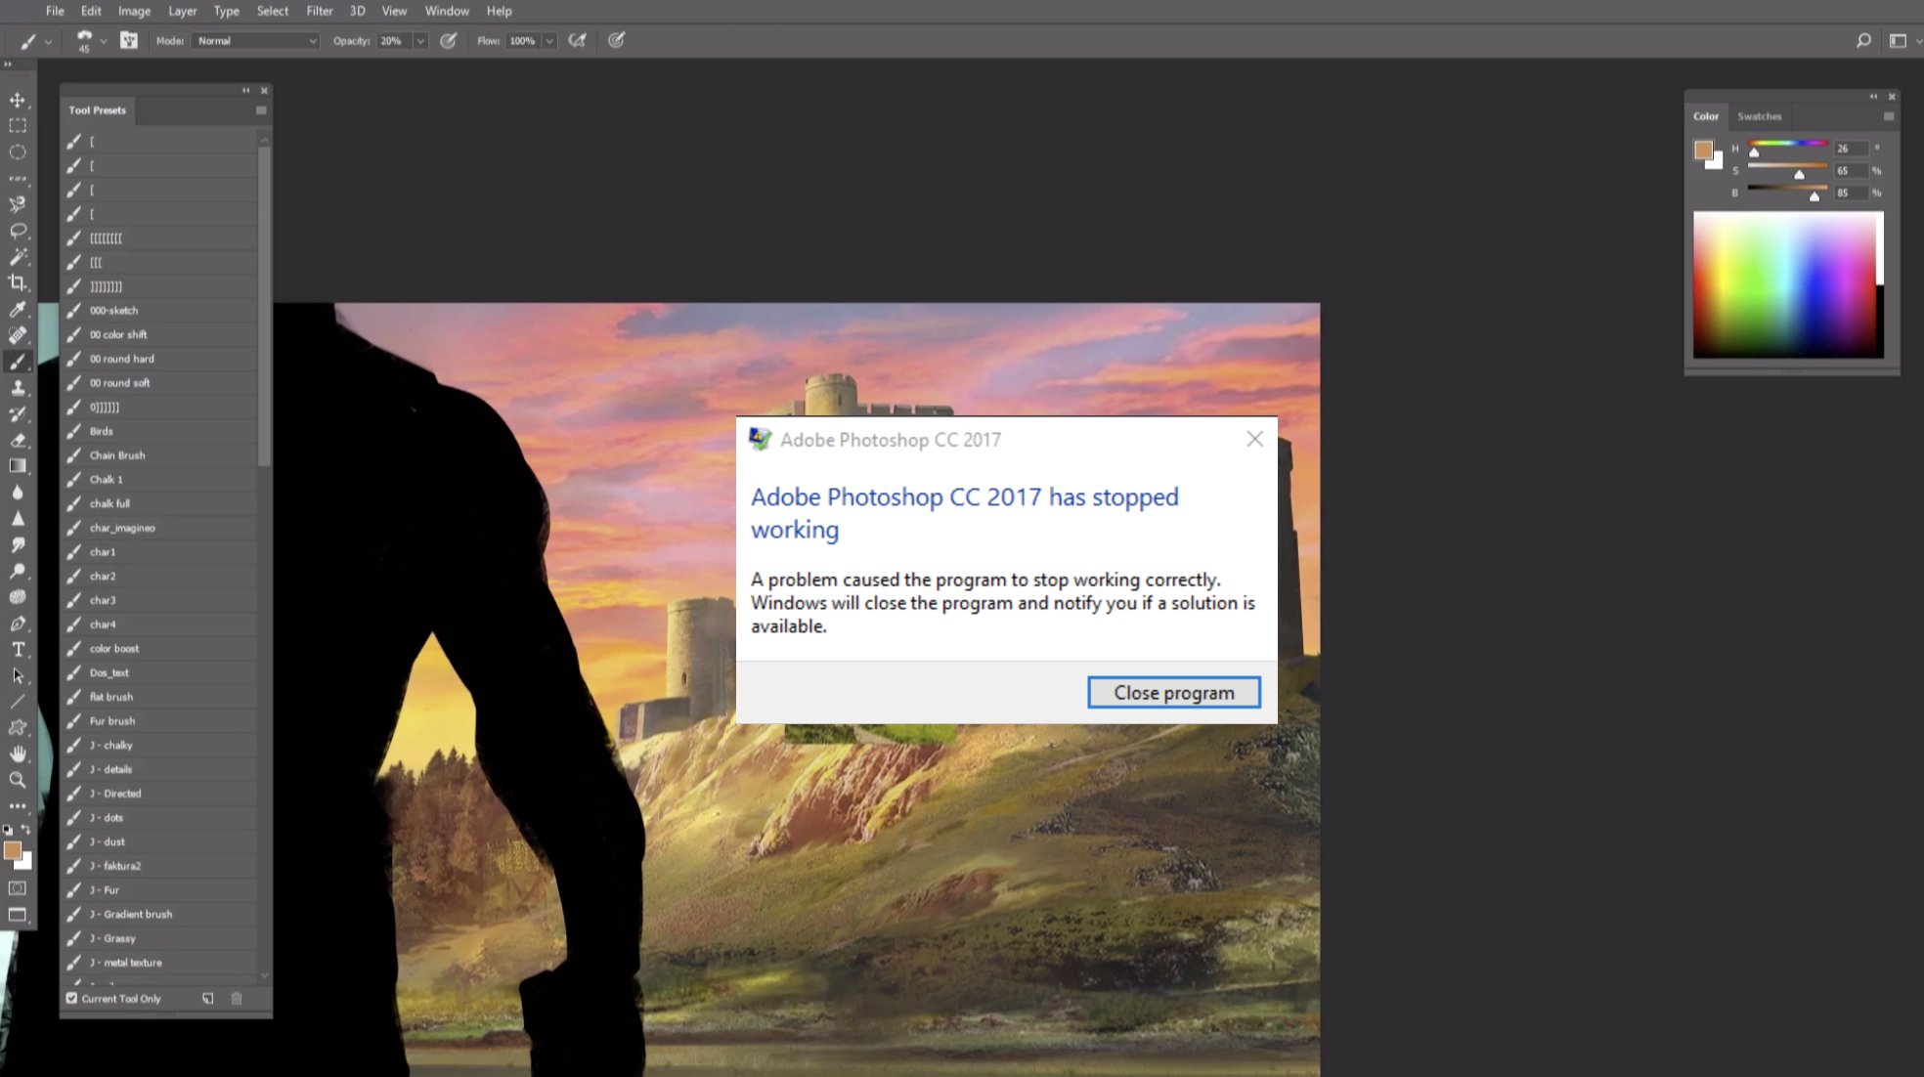The height and width of the screenshot is (1077, 1924).
Task: Expand the Flow value dropdown arrow
Action: click(x=549, y=41)
